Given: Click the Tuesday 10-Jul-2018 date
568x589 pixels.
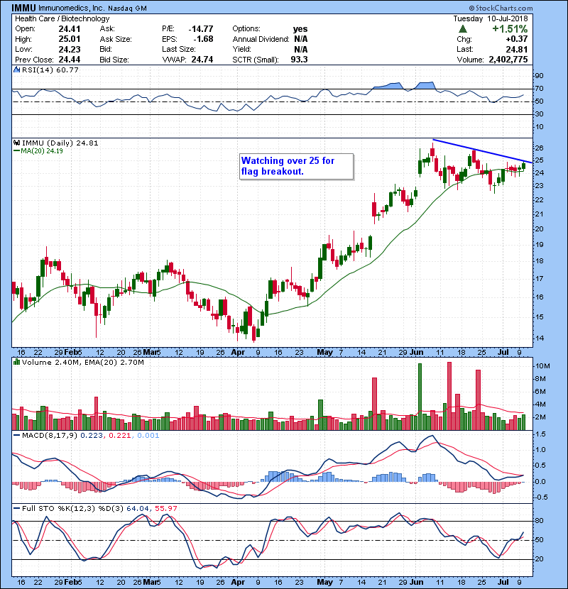Looking at the screenshot, I should [x=490, y=18].
